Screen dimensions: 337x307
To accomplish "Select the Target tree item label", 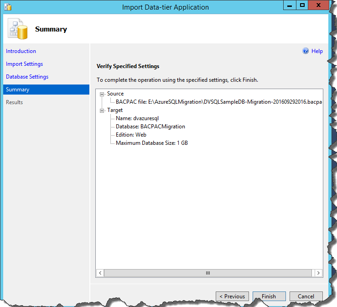I will (x=115, y=110).
